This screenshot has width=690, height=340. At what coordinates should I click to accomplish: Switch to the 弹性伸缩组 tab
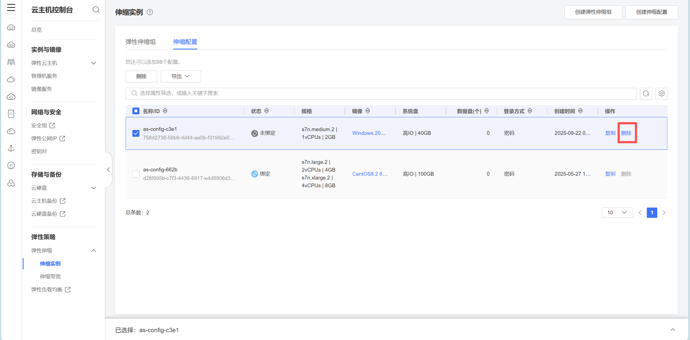pyautogui.click(x=140, y=42)
